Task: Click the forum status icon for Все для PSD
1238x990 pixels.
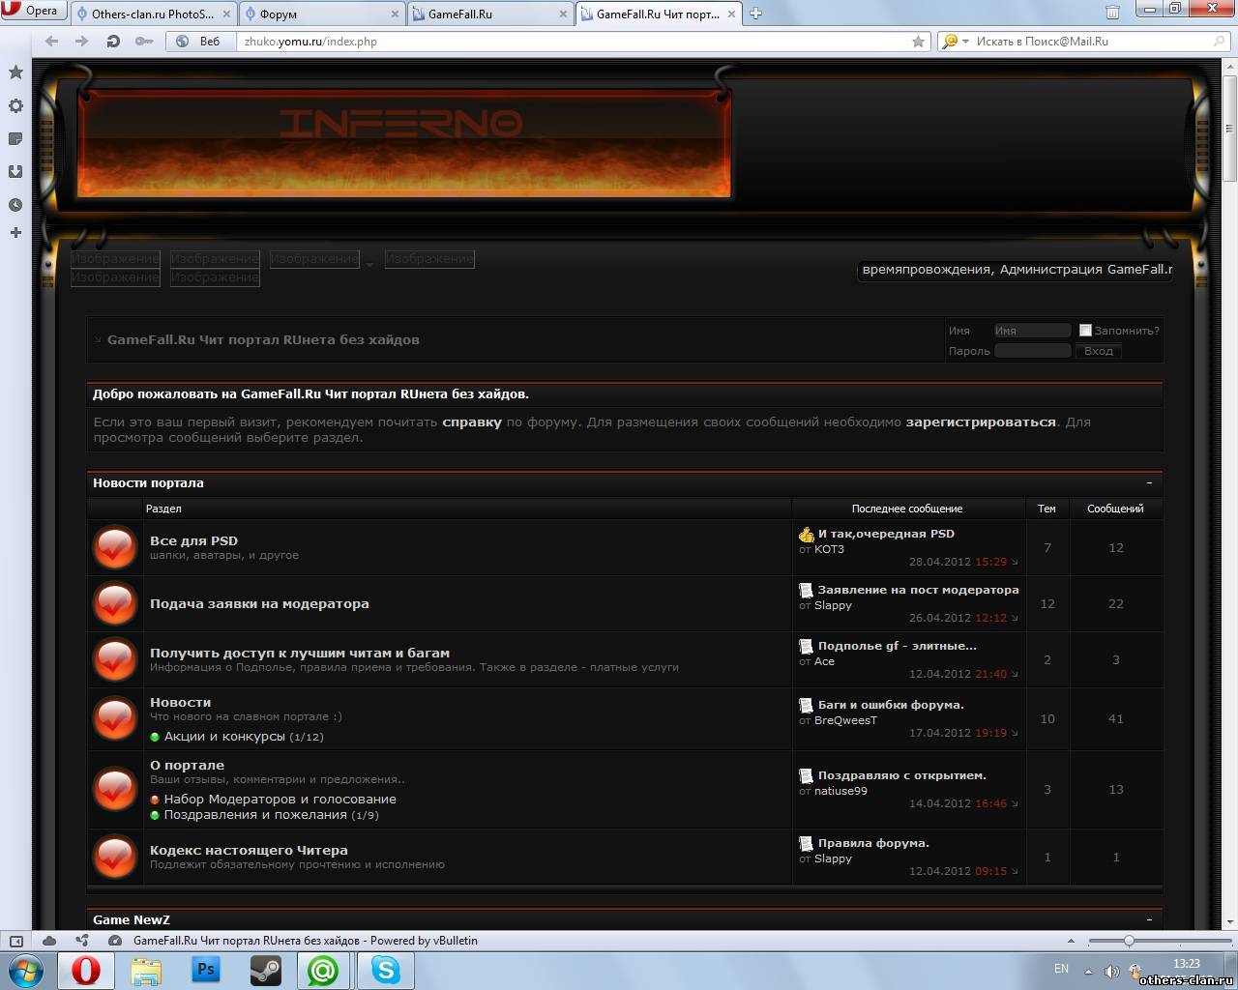Action: tap(115, 547)
